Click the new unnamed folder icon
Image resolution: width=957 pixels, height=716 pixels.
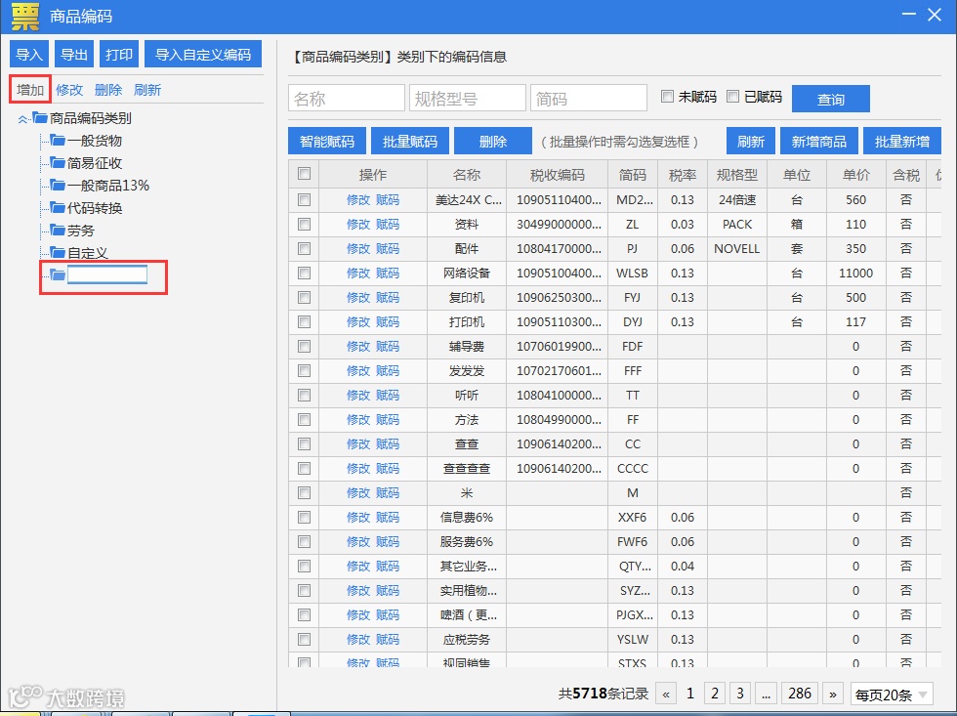58,274
